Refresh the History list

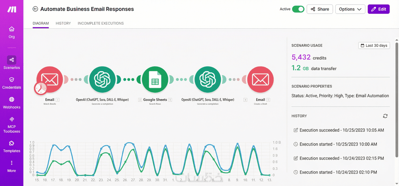point(385,116)
